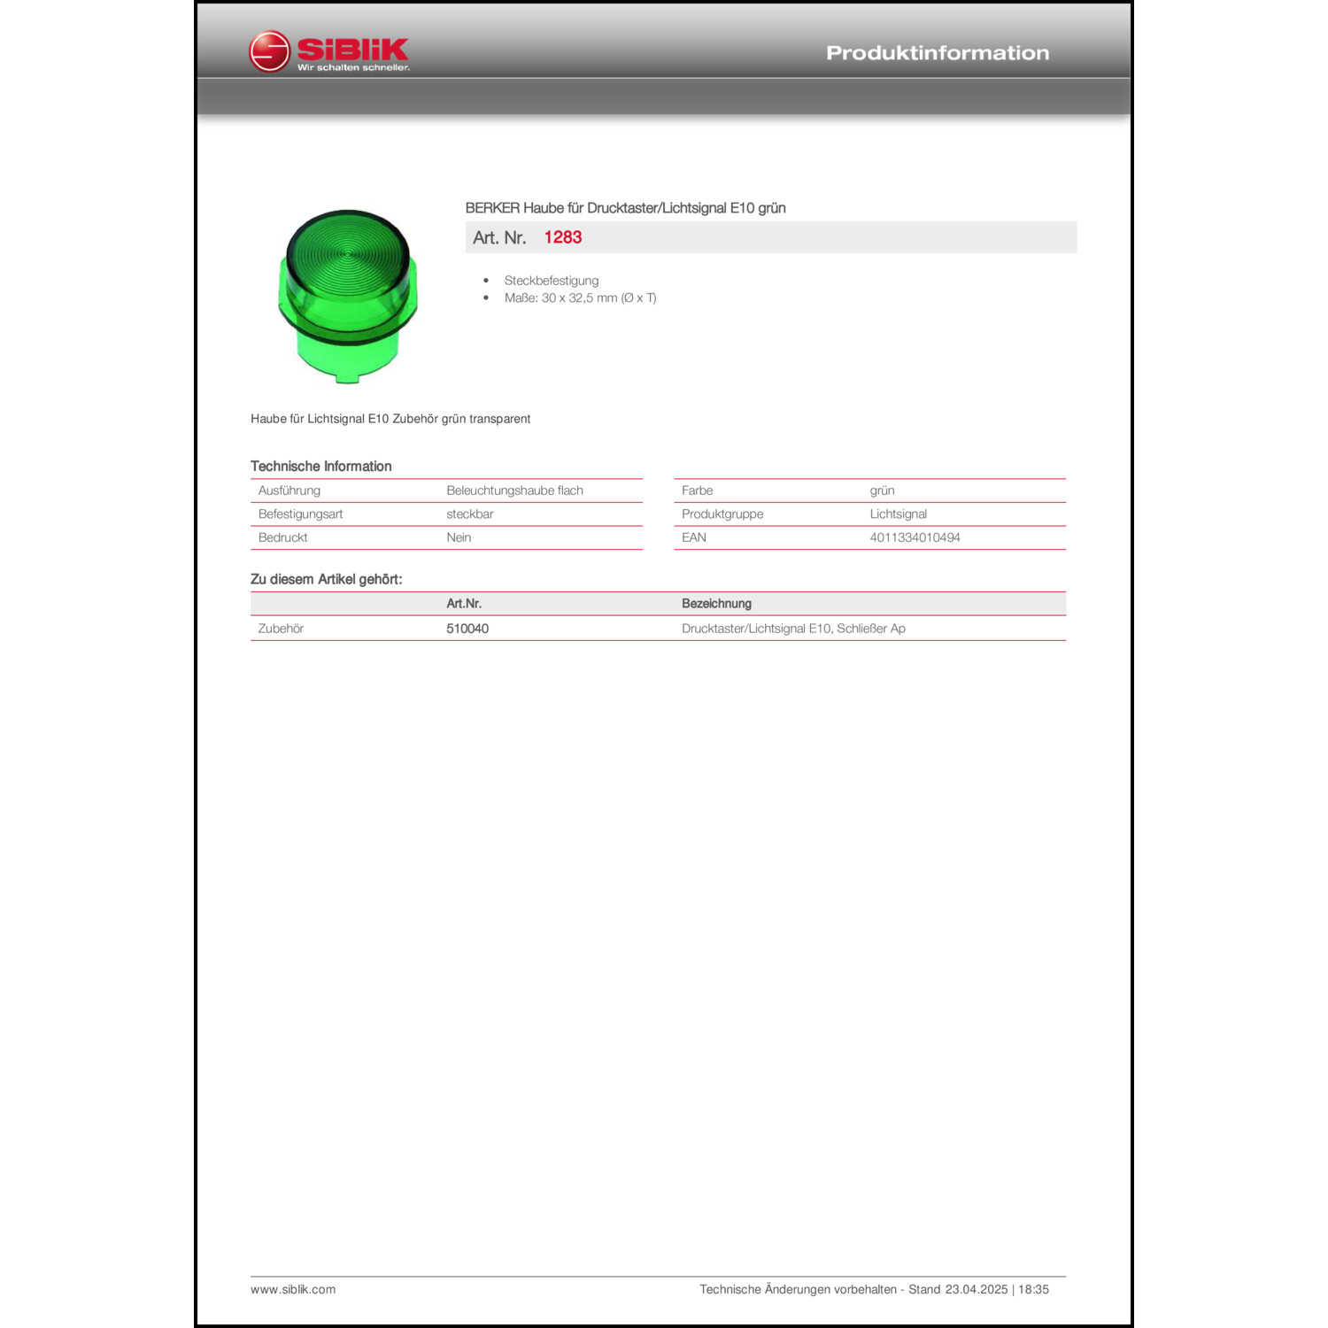This screenshot has width=1328, height=1328.
Task: Click the Art.Nr. column header in accessories table
Action: coord(464,604)
